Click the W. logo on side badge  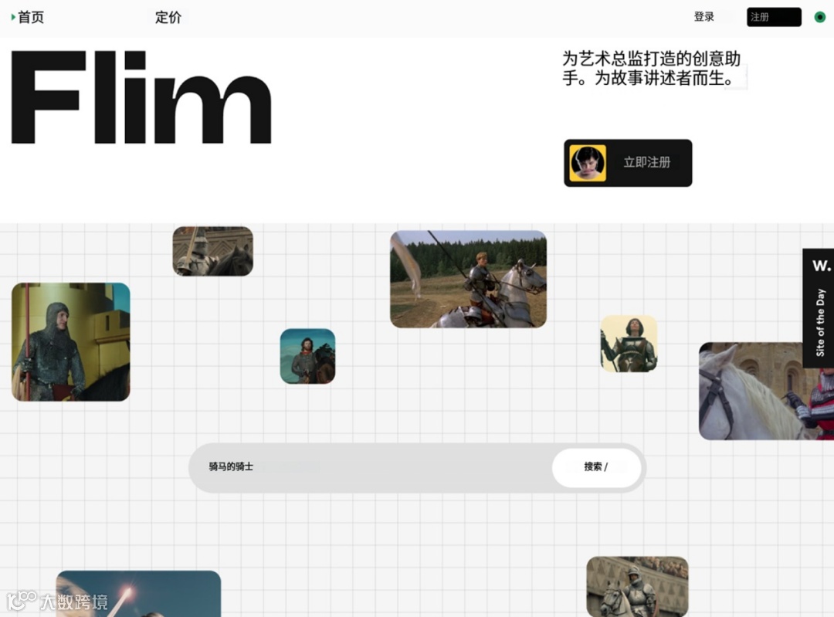(821, 265)
